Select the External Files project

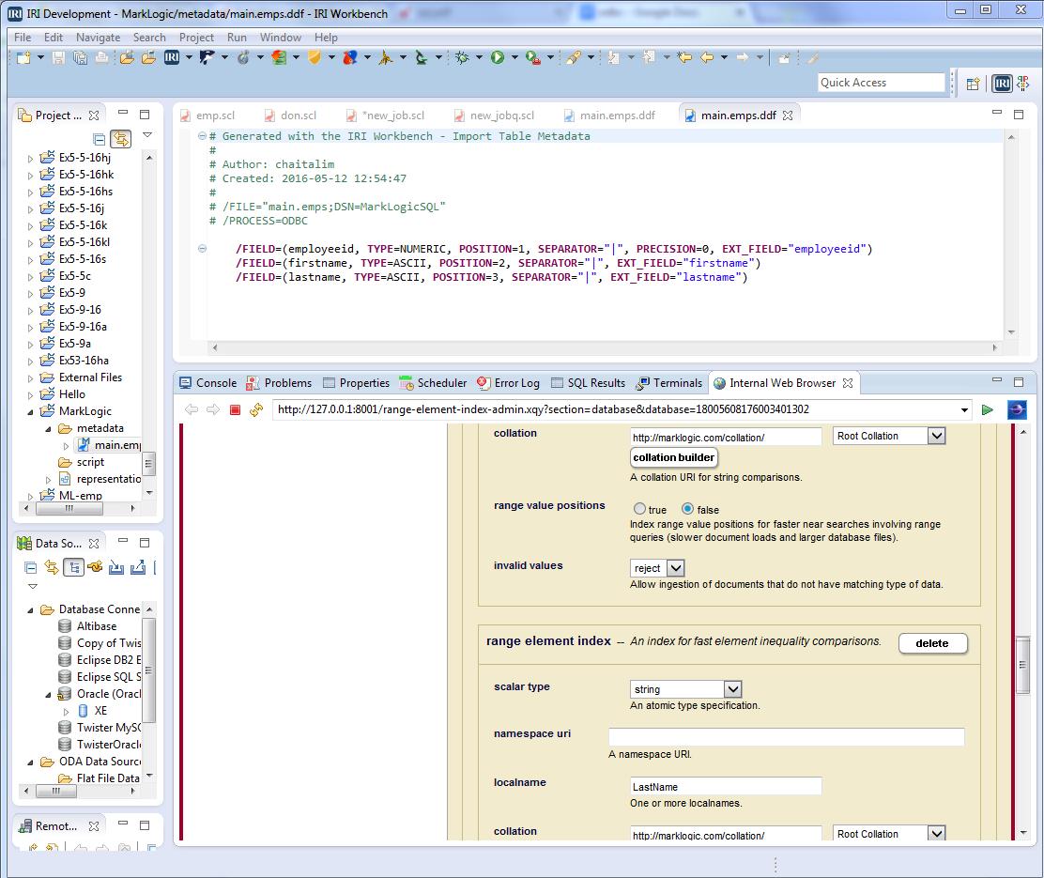coord(82,377)
